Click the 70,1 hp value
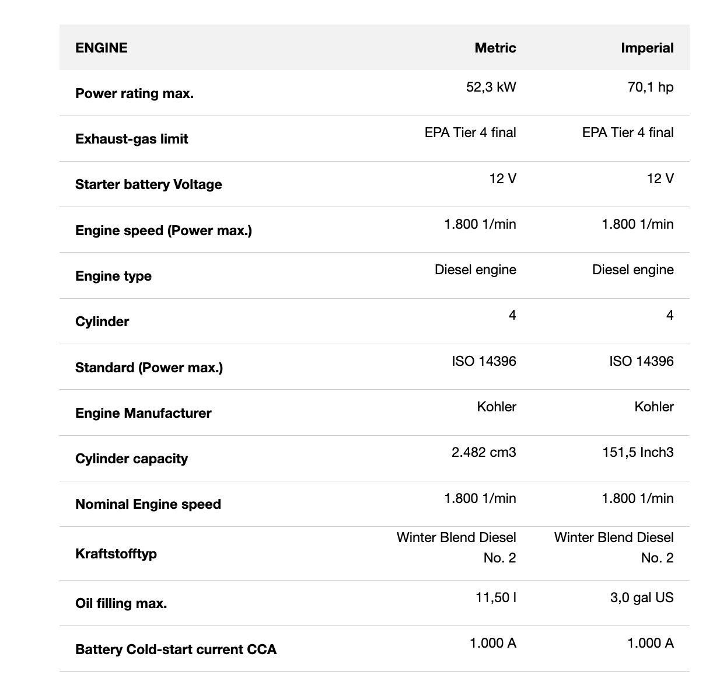 651,88
